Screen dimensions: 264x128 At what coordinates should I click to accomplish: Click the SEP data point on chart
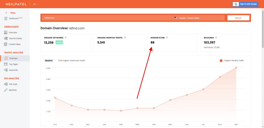click(236, 68)
